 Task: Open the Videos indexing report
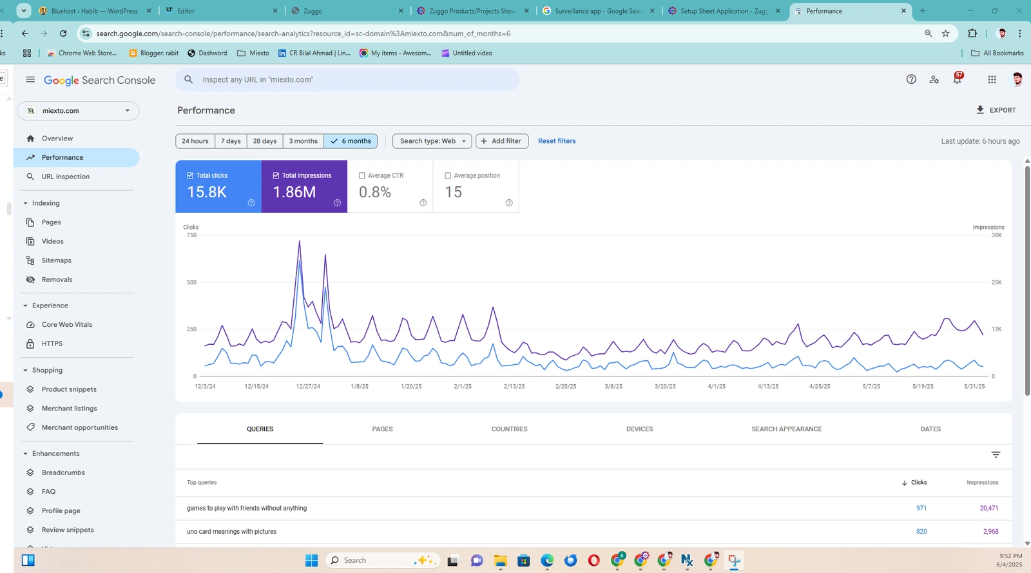[x=77, y=242]
